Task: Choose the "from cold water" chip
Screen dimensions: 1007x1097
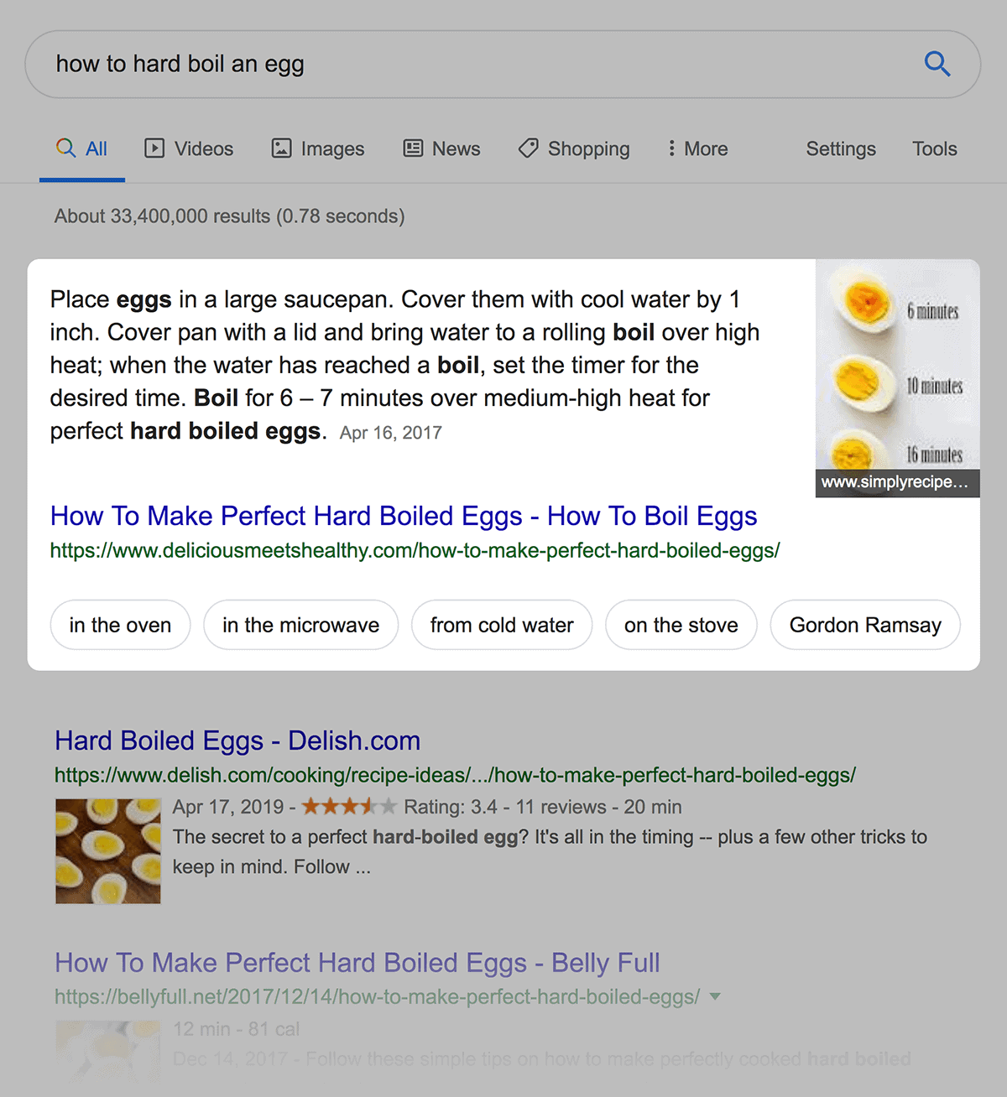Action: pyautogui.click(x=502, y=625)
